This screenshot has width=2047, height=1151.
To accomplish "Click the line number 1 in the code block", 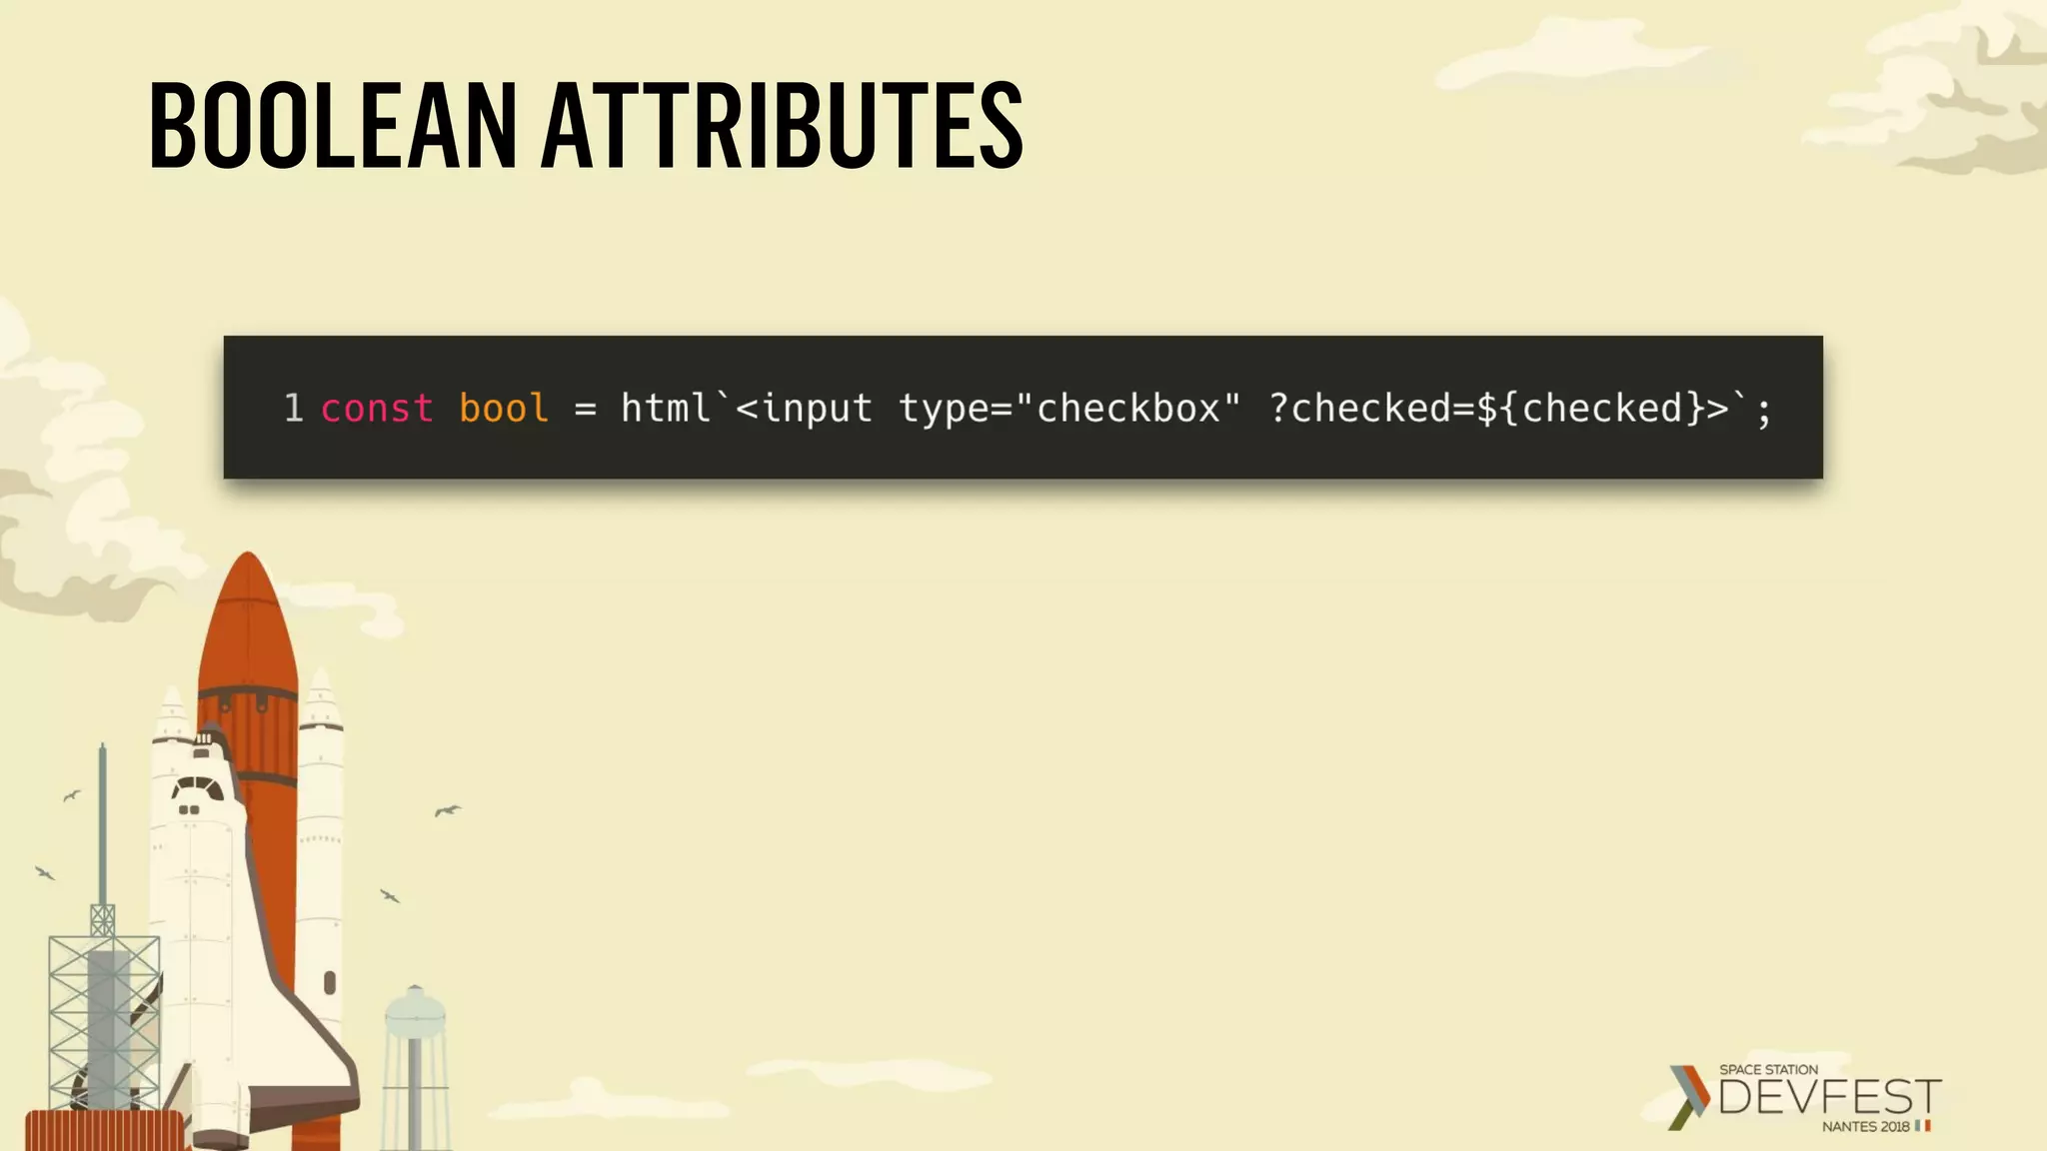I will [x=293, y=409].
